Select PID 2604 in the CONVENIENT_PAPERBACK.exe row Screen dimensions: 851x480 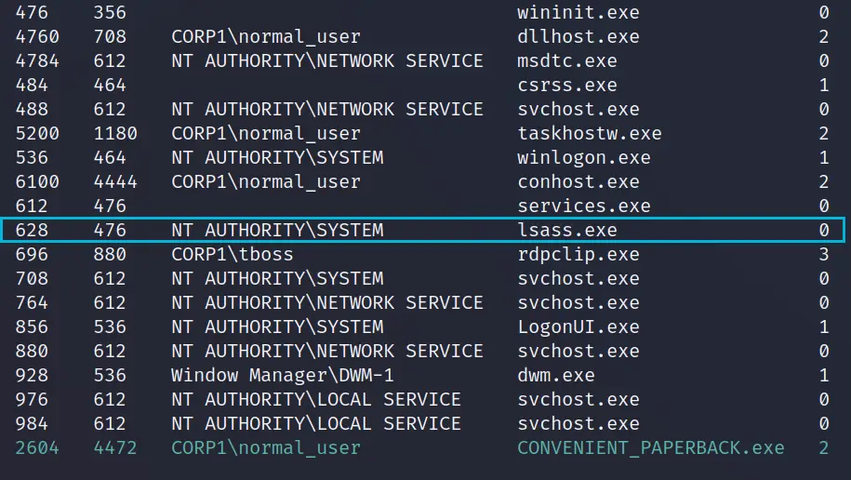[37, 448]
